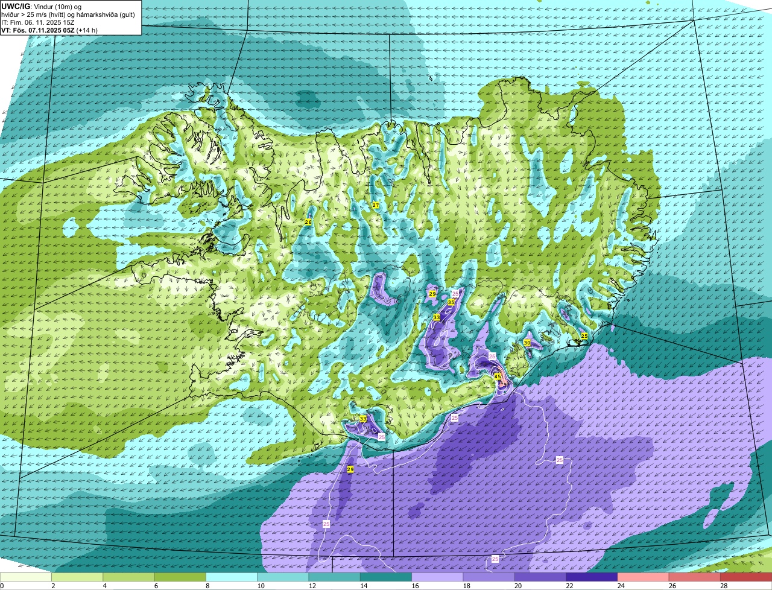The width and height of the screenshot is (772, 590).
Task: Click the yellow 30 gust label
Action: (x=527, y=343)
